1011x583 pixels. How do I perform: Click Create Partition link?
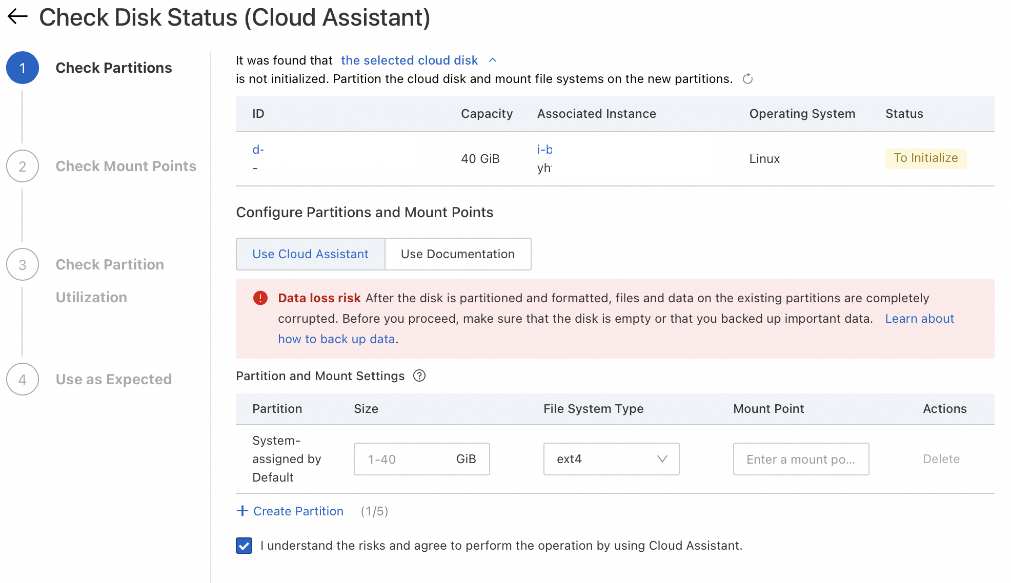pos(298,511)
